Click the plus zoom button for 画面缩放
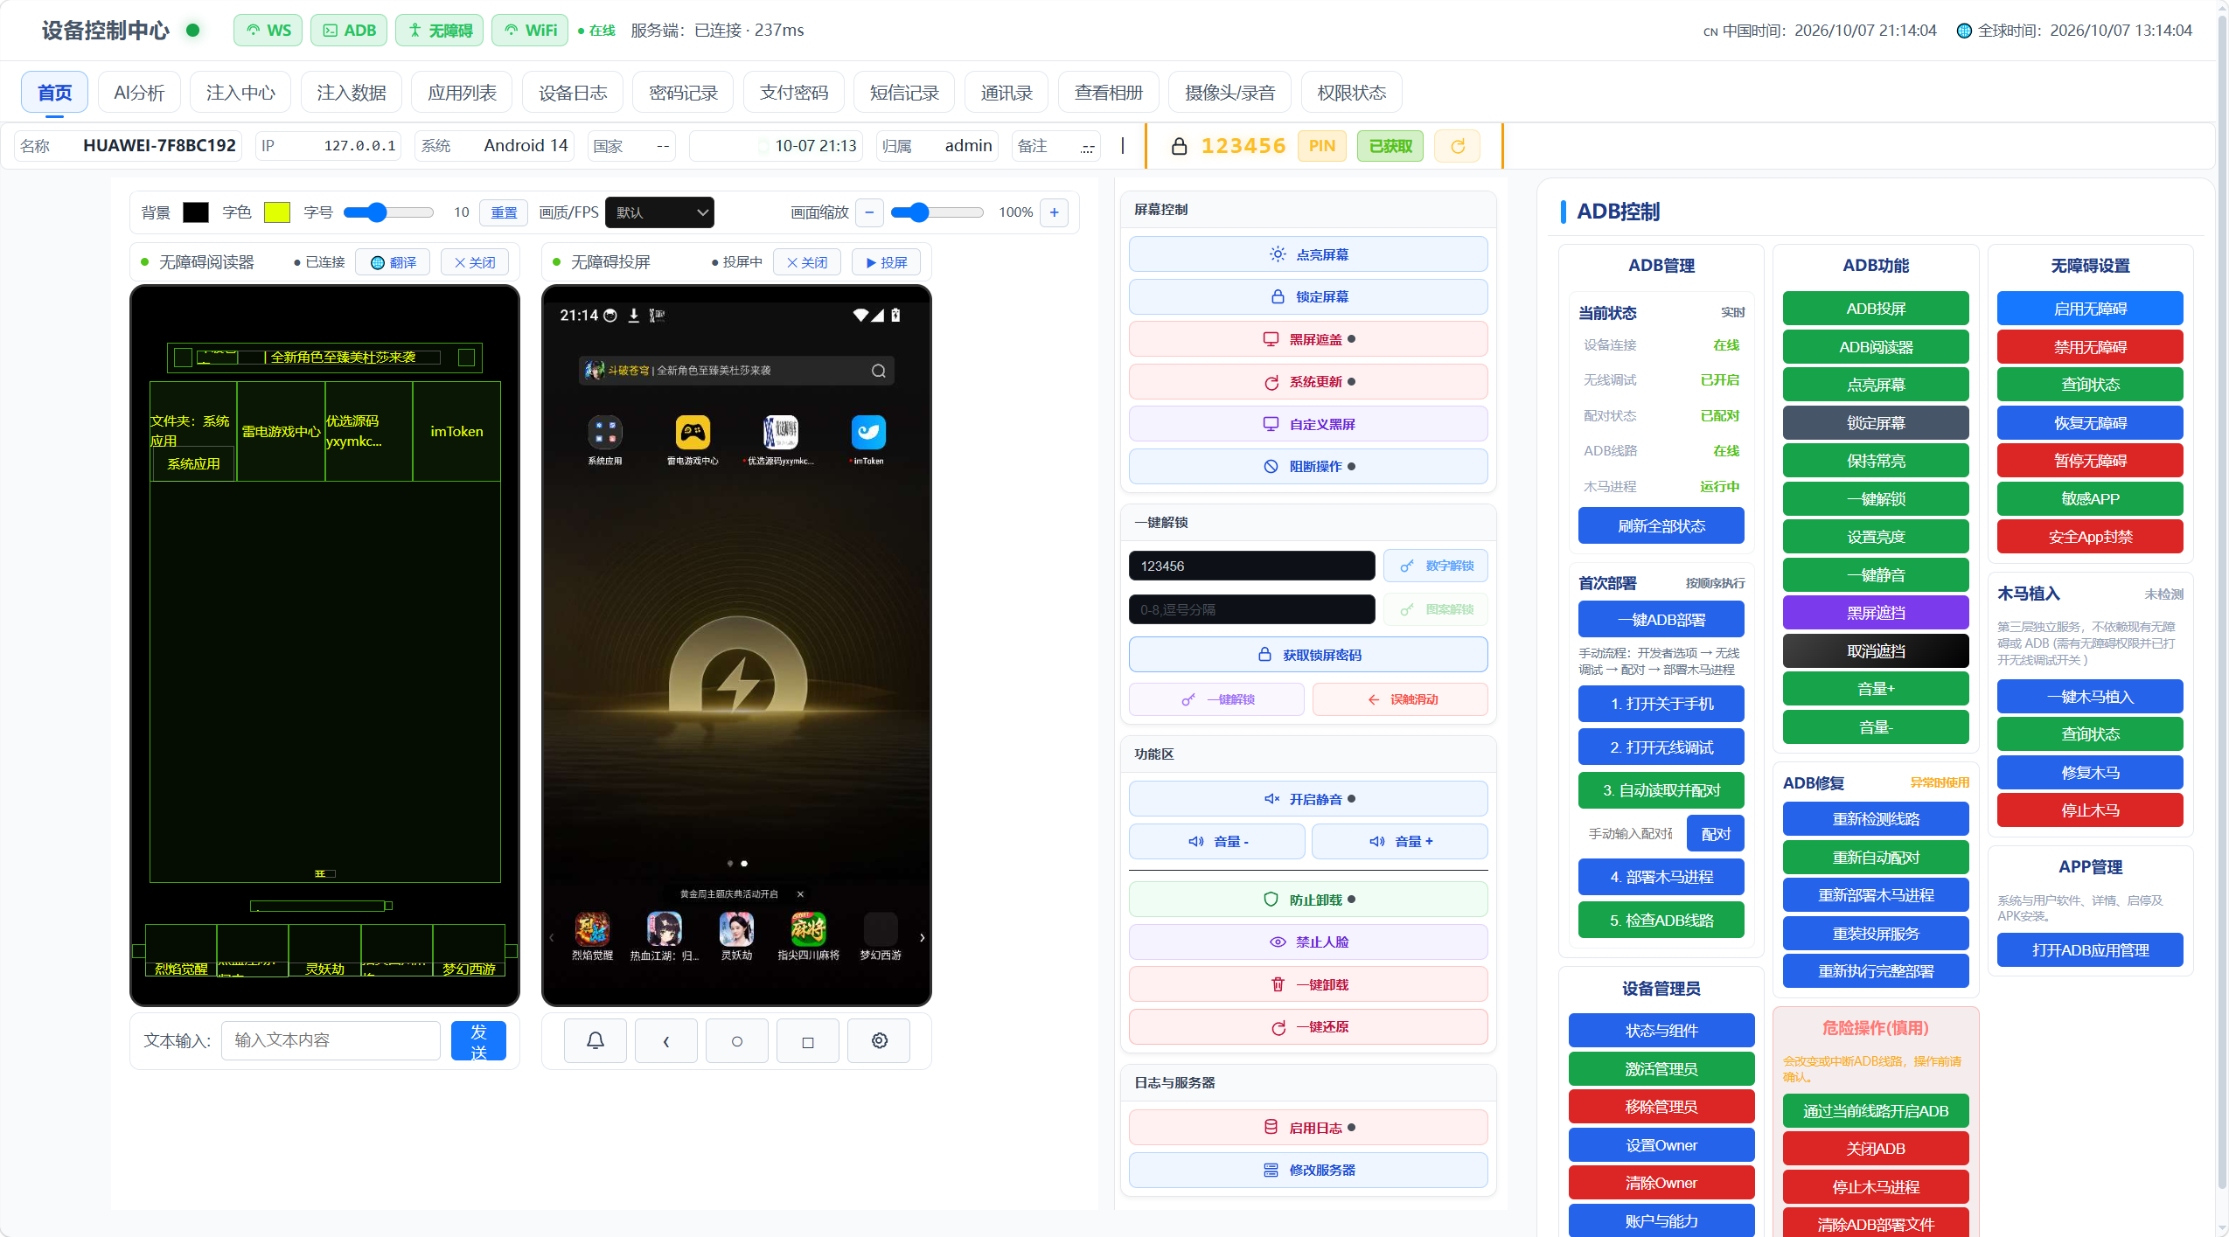This screenshot has width=2229, height=1237. tap(1054, 212)
